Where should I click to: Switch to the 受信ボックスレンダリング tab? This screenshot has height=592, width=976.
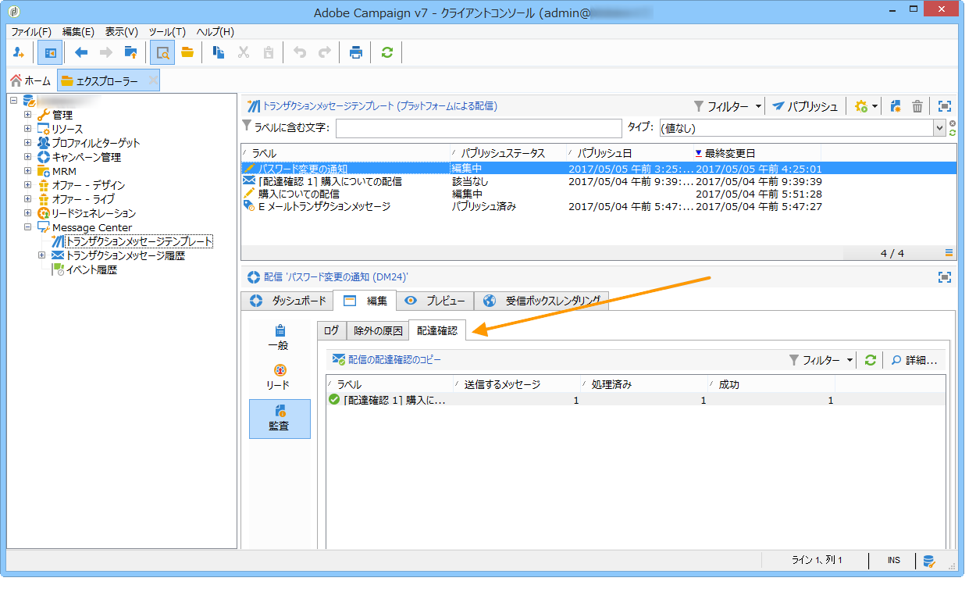point(542,301)
